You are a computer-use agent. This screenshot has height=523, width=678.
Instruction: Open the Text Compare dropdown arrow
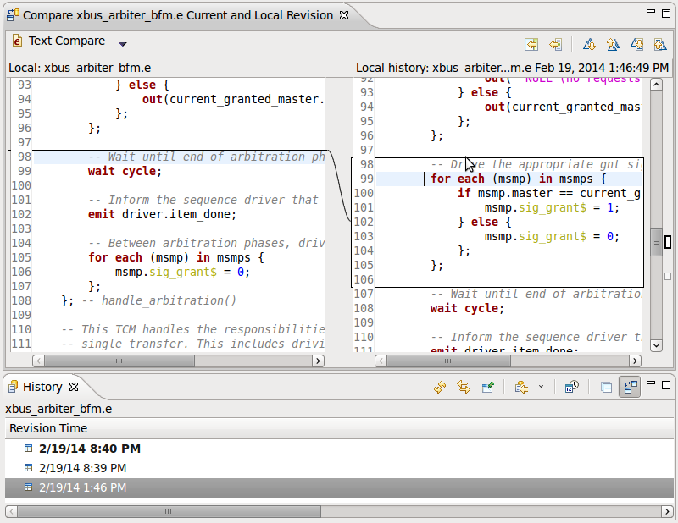123,44
